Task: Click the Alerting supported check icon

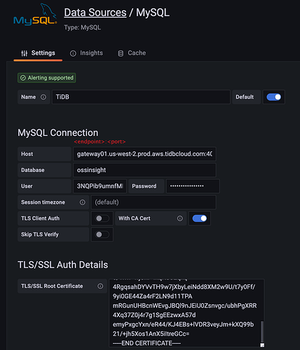Action: [x=23, y=78]
